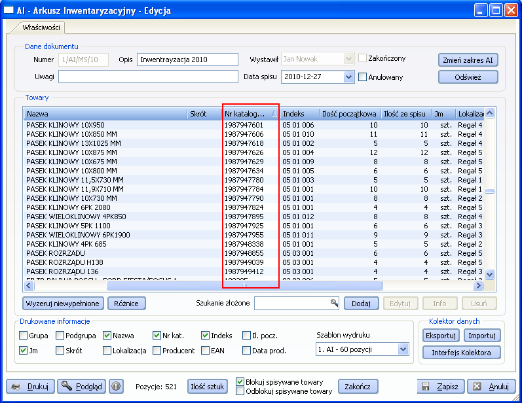522x403 pixels.
Task: Click the Importuj button
Action: click(482, 336)
